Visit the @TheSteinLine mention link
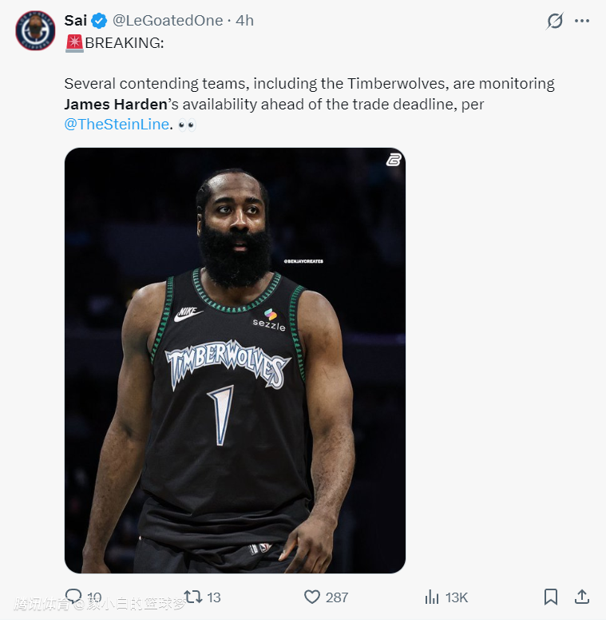 pos(117,124)
